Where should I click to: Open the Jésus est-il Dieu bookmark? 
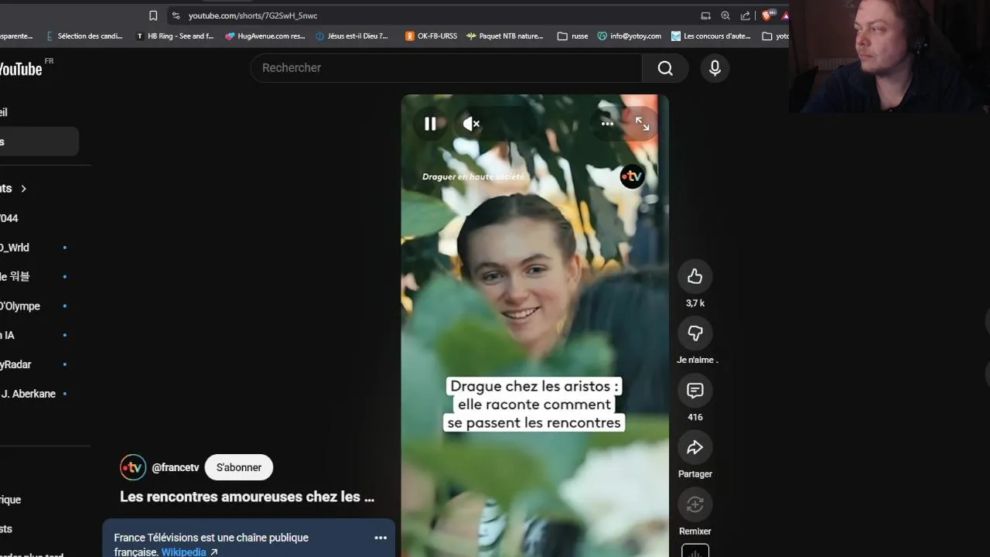click(352, 36)
